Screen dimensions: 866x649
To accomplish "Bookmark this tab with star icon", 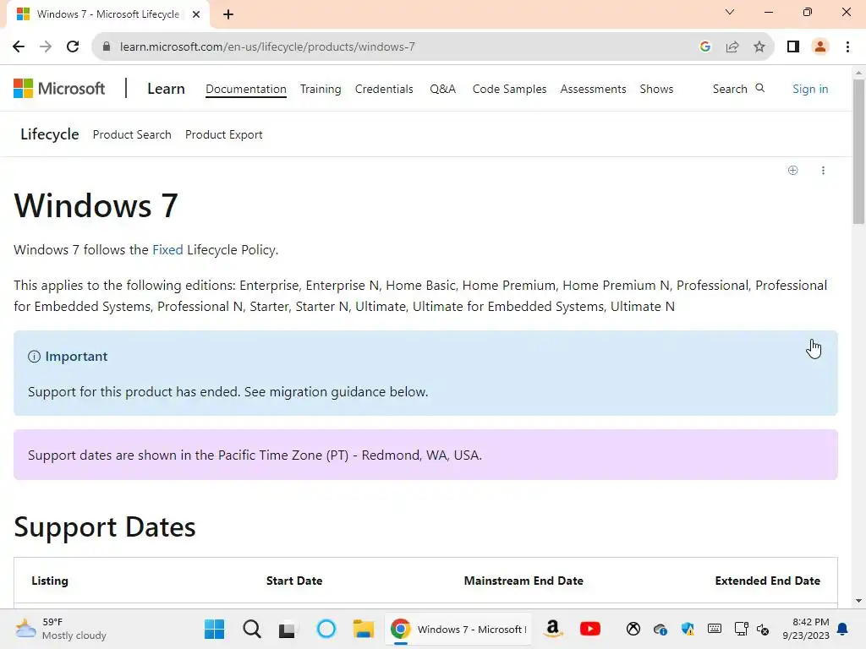I will (x=759, y=47).
